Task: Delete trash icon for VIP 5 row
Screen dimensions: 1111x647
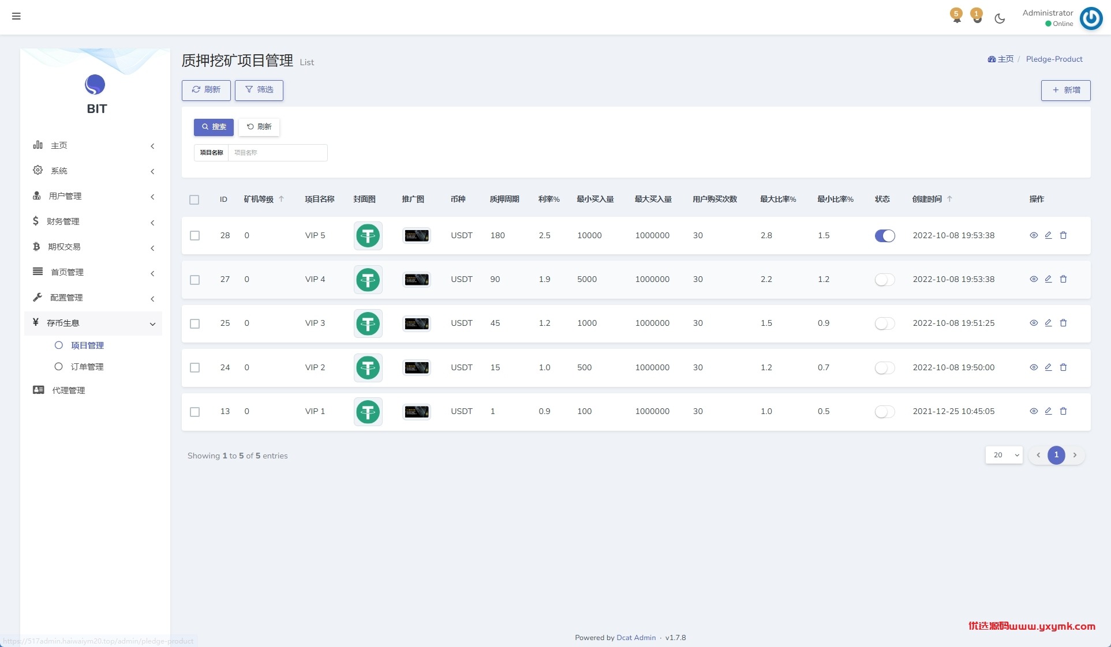Action: point(1063,235)
